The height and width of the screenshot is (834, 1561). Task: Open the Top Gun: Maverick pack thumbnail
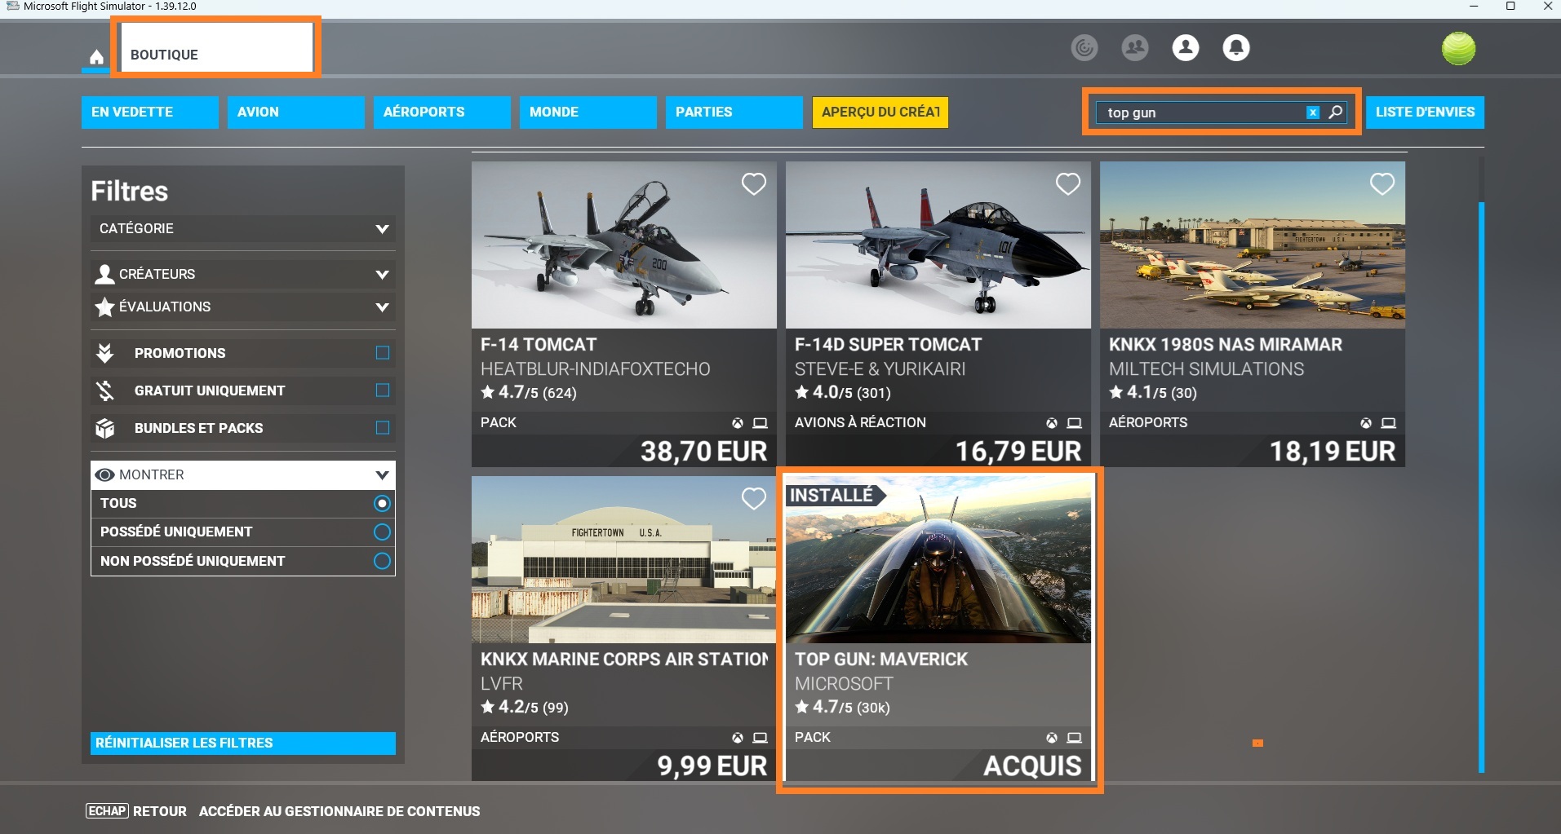tap(938, 559)
